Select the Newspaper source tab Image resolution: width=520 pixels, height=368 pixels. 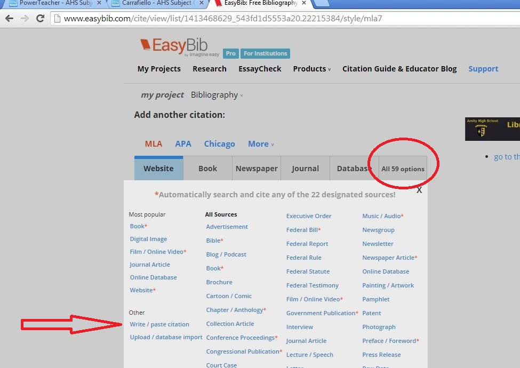click(257, 169)
